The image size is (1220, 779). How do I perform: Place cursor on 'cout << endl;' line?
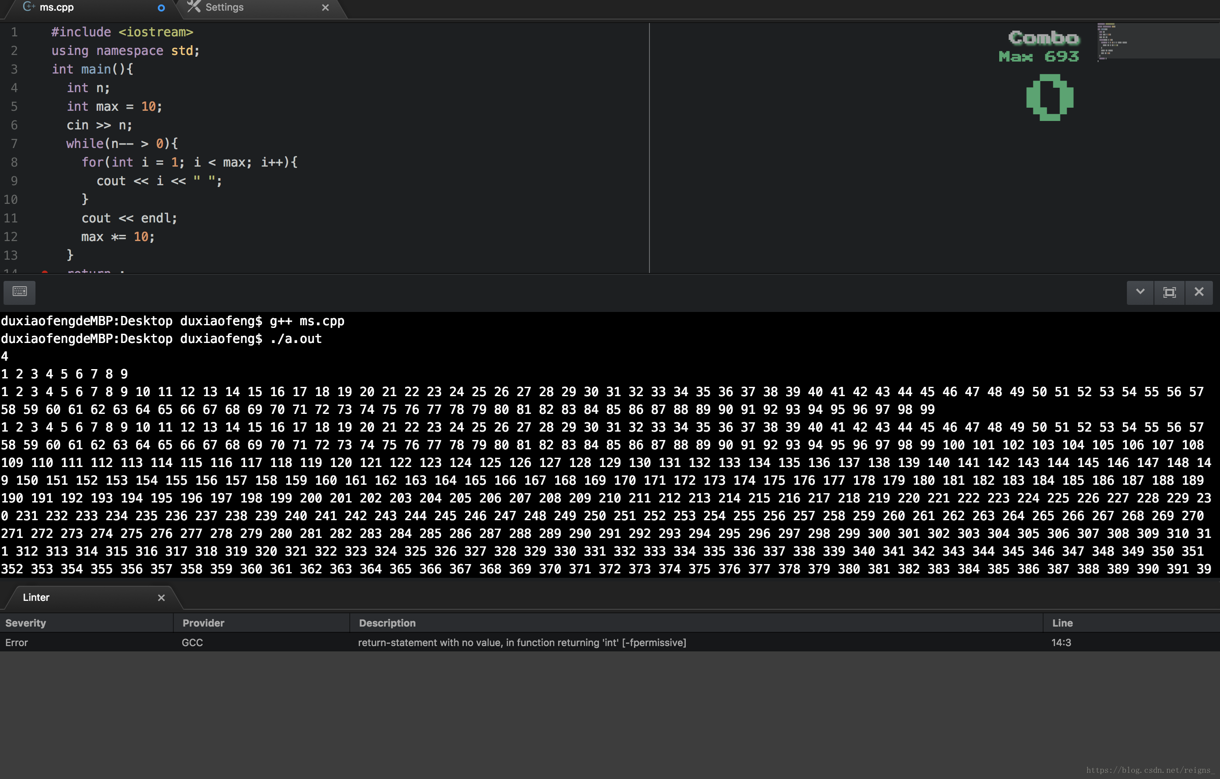(129, 218)
